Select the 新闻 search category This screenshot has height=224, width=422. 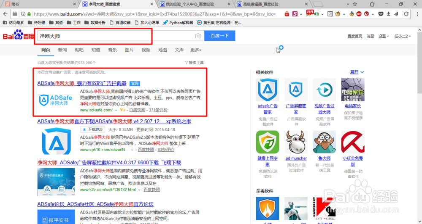coord(62,50)
